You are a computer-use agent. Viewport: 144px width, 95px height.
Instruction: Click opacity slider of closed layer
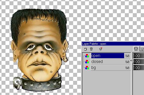pyautogui.click(x=139, y=62)
